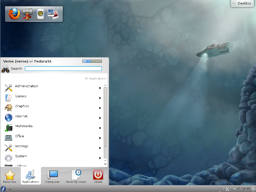
Task: Launch Firefox from the desktop quicklaunch bar
Action: (14, 14)
